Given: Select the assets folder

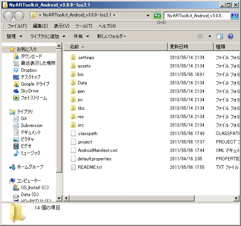Looking at the screenshot, I should click(x=81, y=66).
